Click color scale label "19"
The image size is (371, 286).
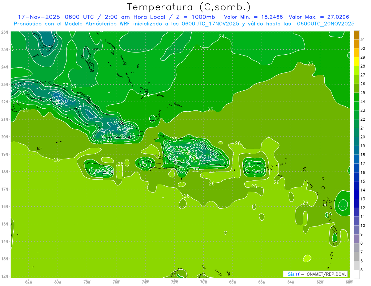pos(363,146)
